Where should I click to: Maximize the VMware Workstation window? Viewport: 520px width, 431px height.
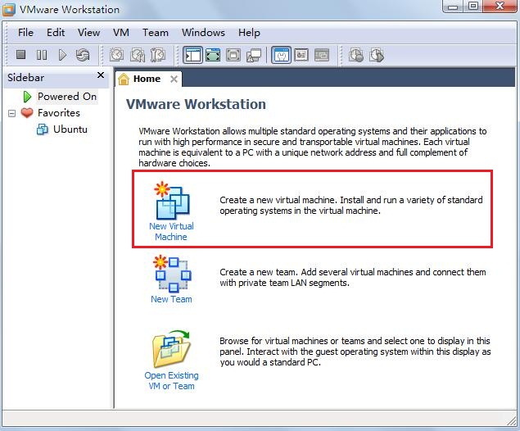tap(473, 6)
